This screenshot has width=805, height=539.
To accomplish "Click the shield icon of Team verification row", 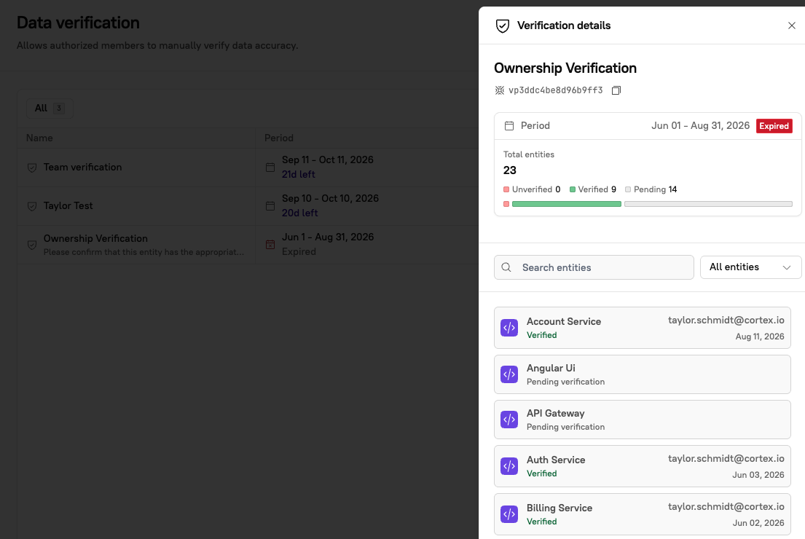I will point(32,168).
